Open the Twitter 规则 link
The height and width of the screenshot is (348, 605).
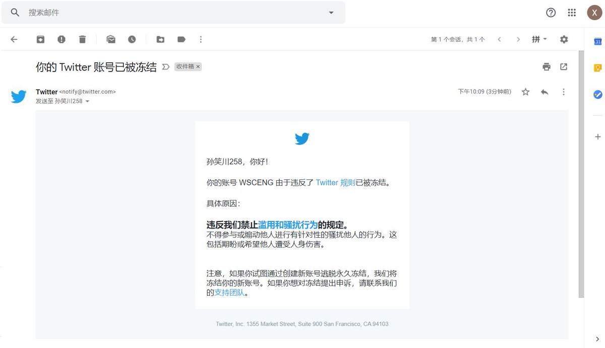click(336, 183)
